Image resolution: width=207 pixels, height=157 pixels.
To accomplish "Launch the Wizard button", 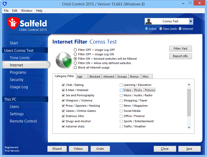I will point(57,149).
